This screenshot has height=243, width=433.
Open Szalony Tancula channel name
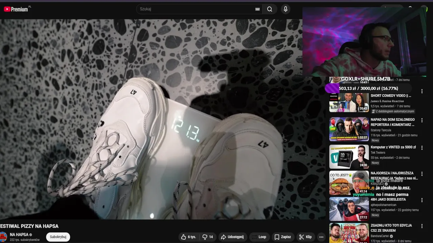click(x=382, y=130)
